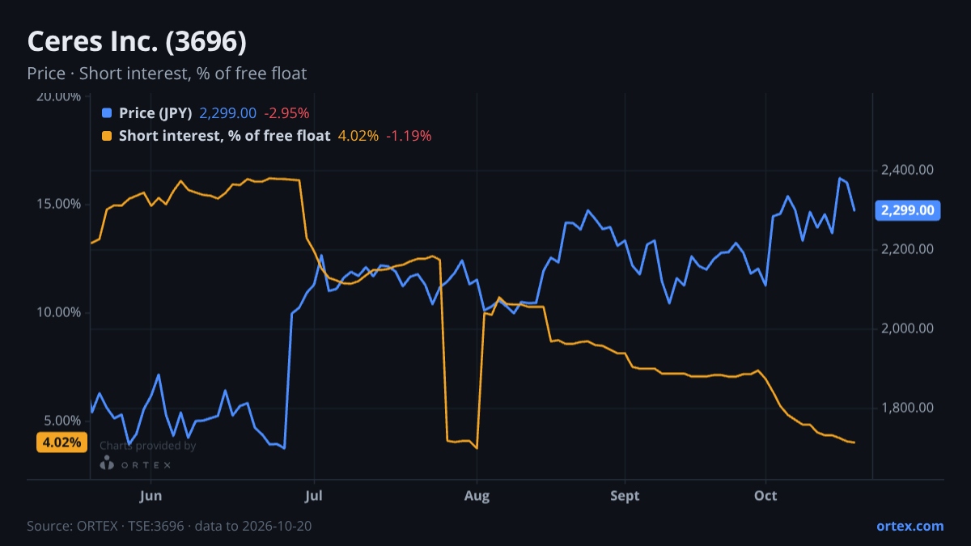Image resolution: width=971 pixels, height=546 pixels.
Task: Click the Jun x-axis label
Action: pos(151,495)
